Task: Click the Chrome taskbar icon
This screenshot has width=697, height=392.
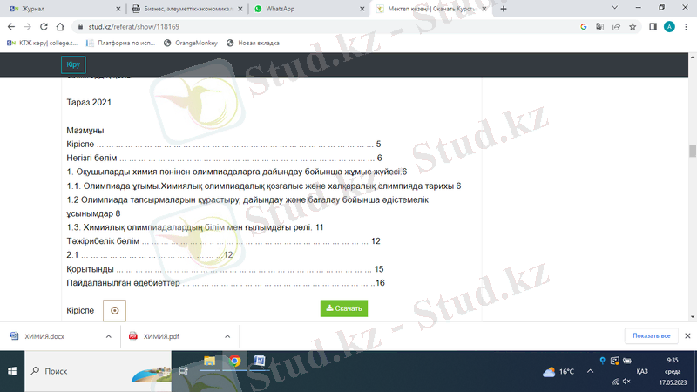Action: [x=234, y=361]
